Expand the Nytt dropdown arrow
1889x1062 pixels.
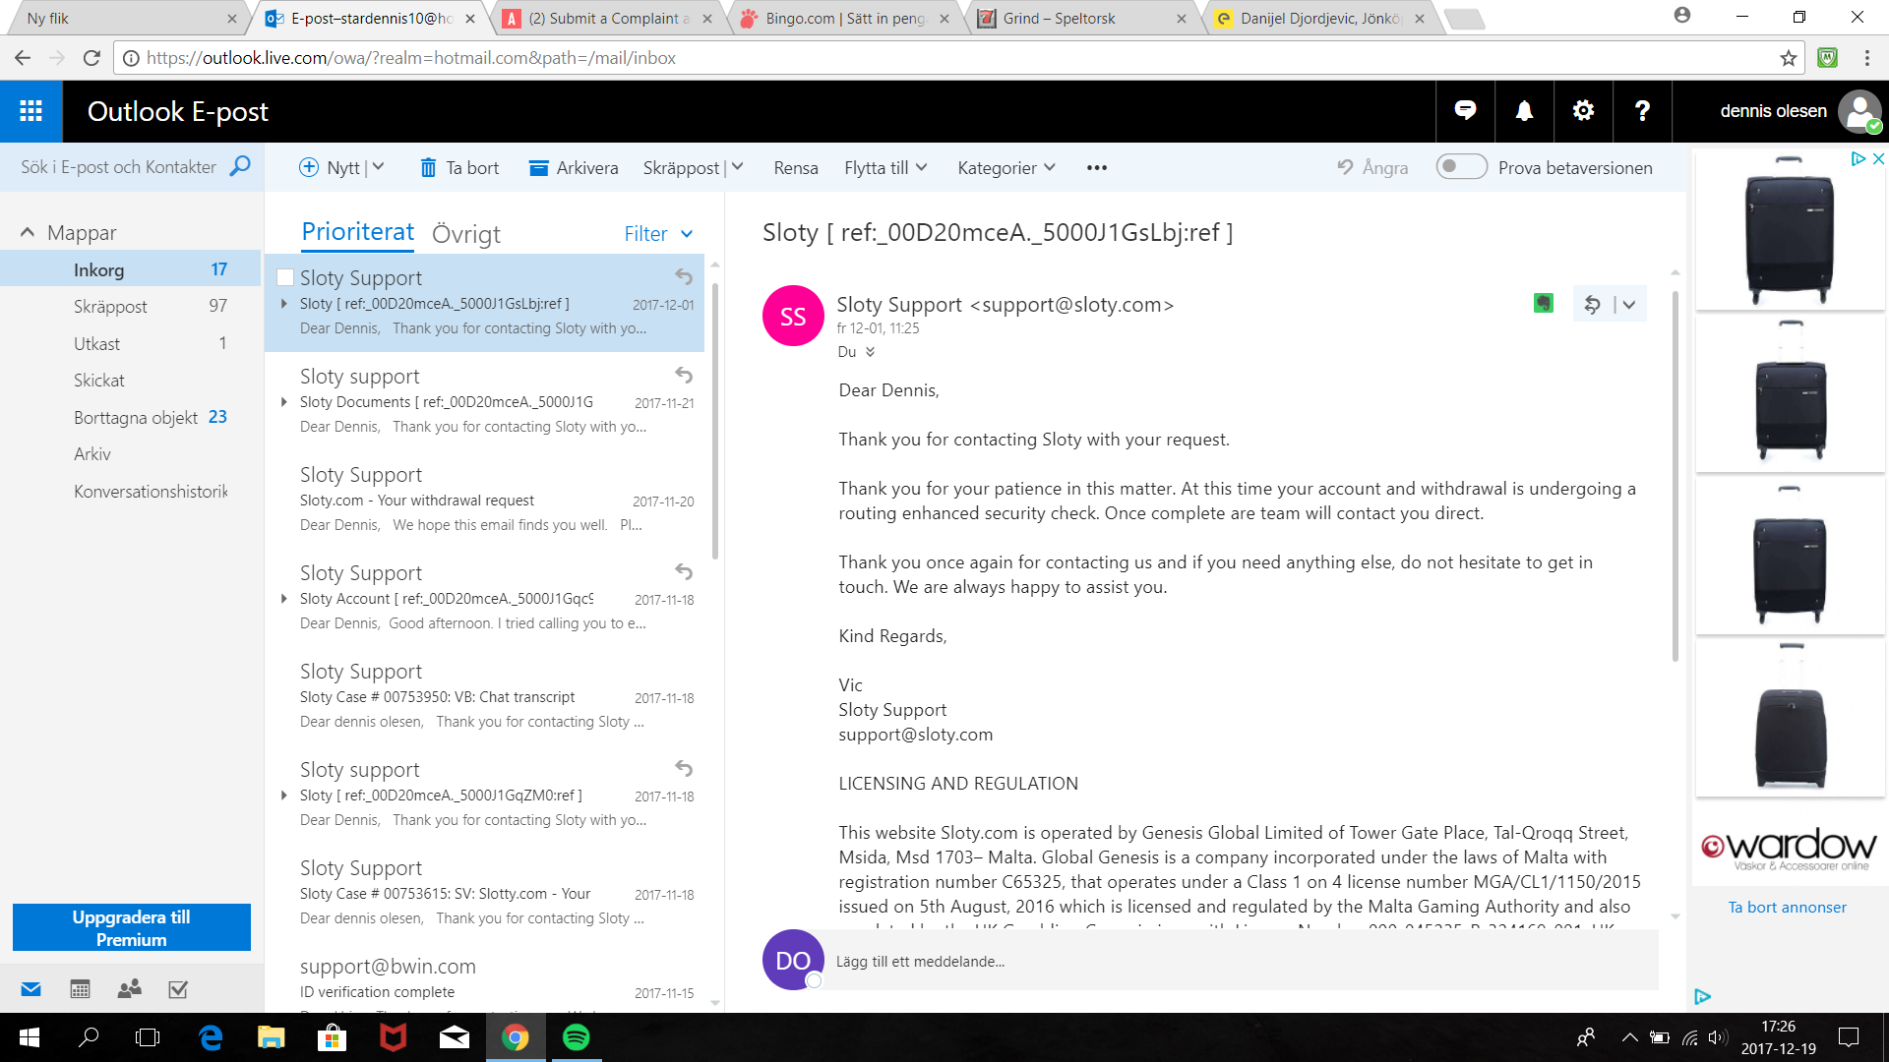379,167
